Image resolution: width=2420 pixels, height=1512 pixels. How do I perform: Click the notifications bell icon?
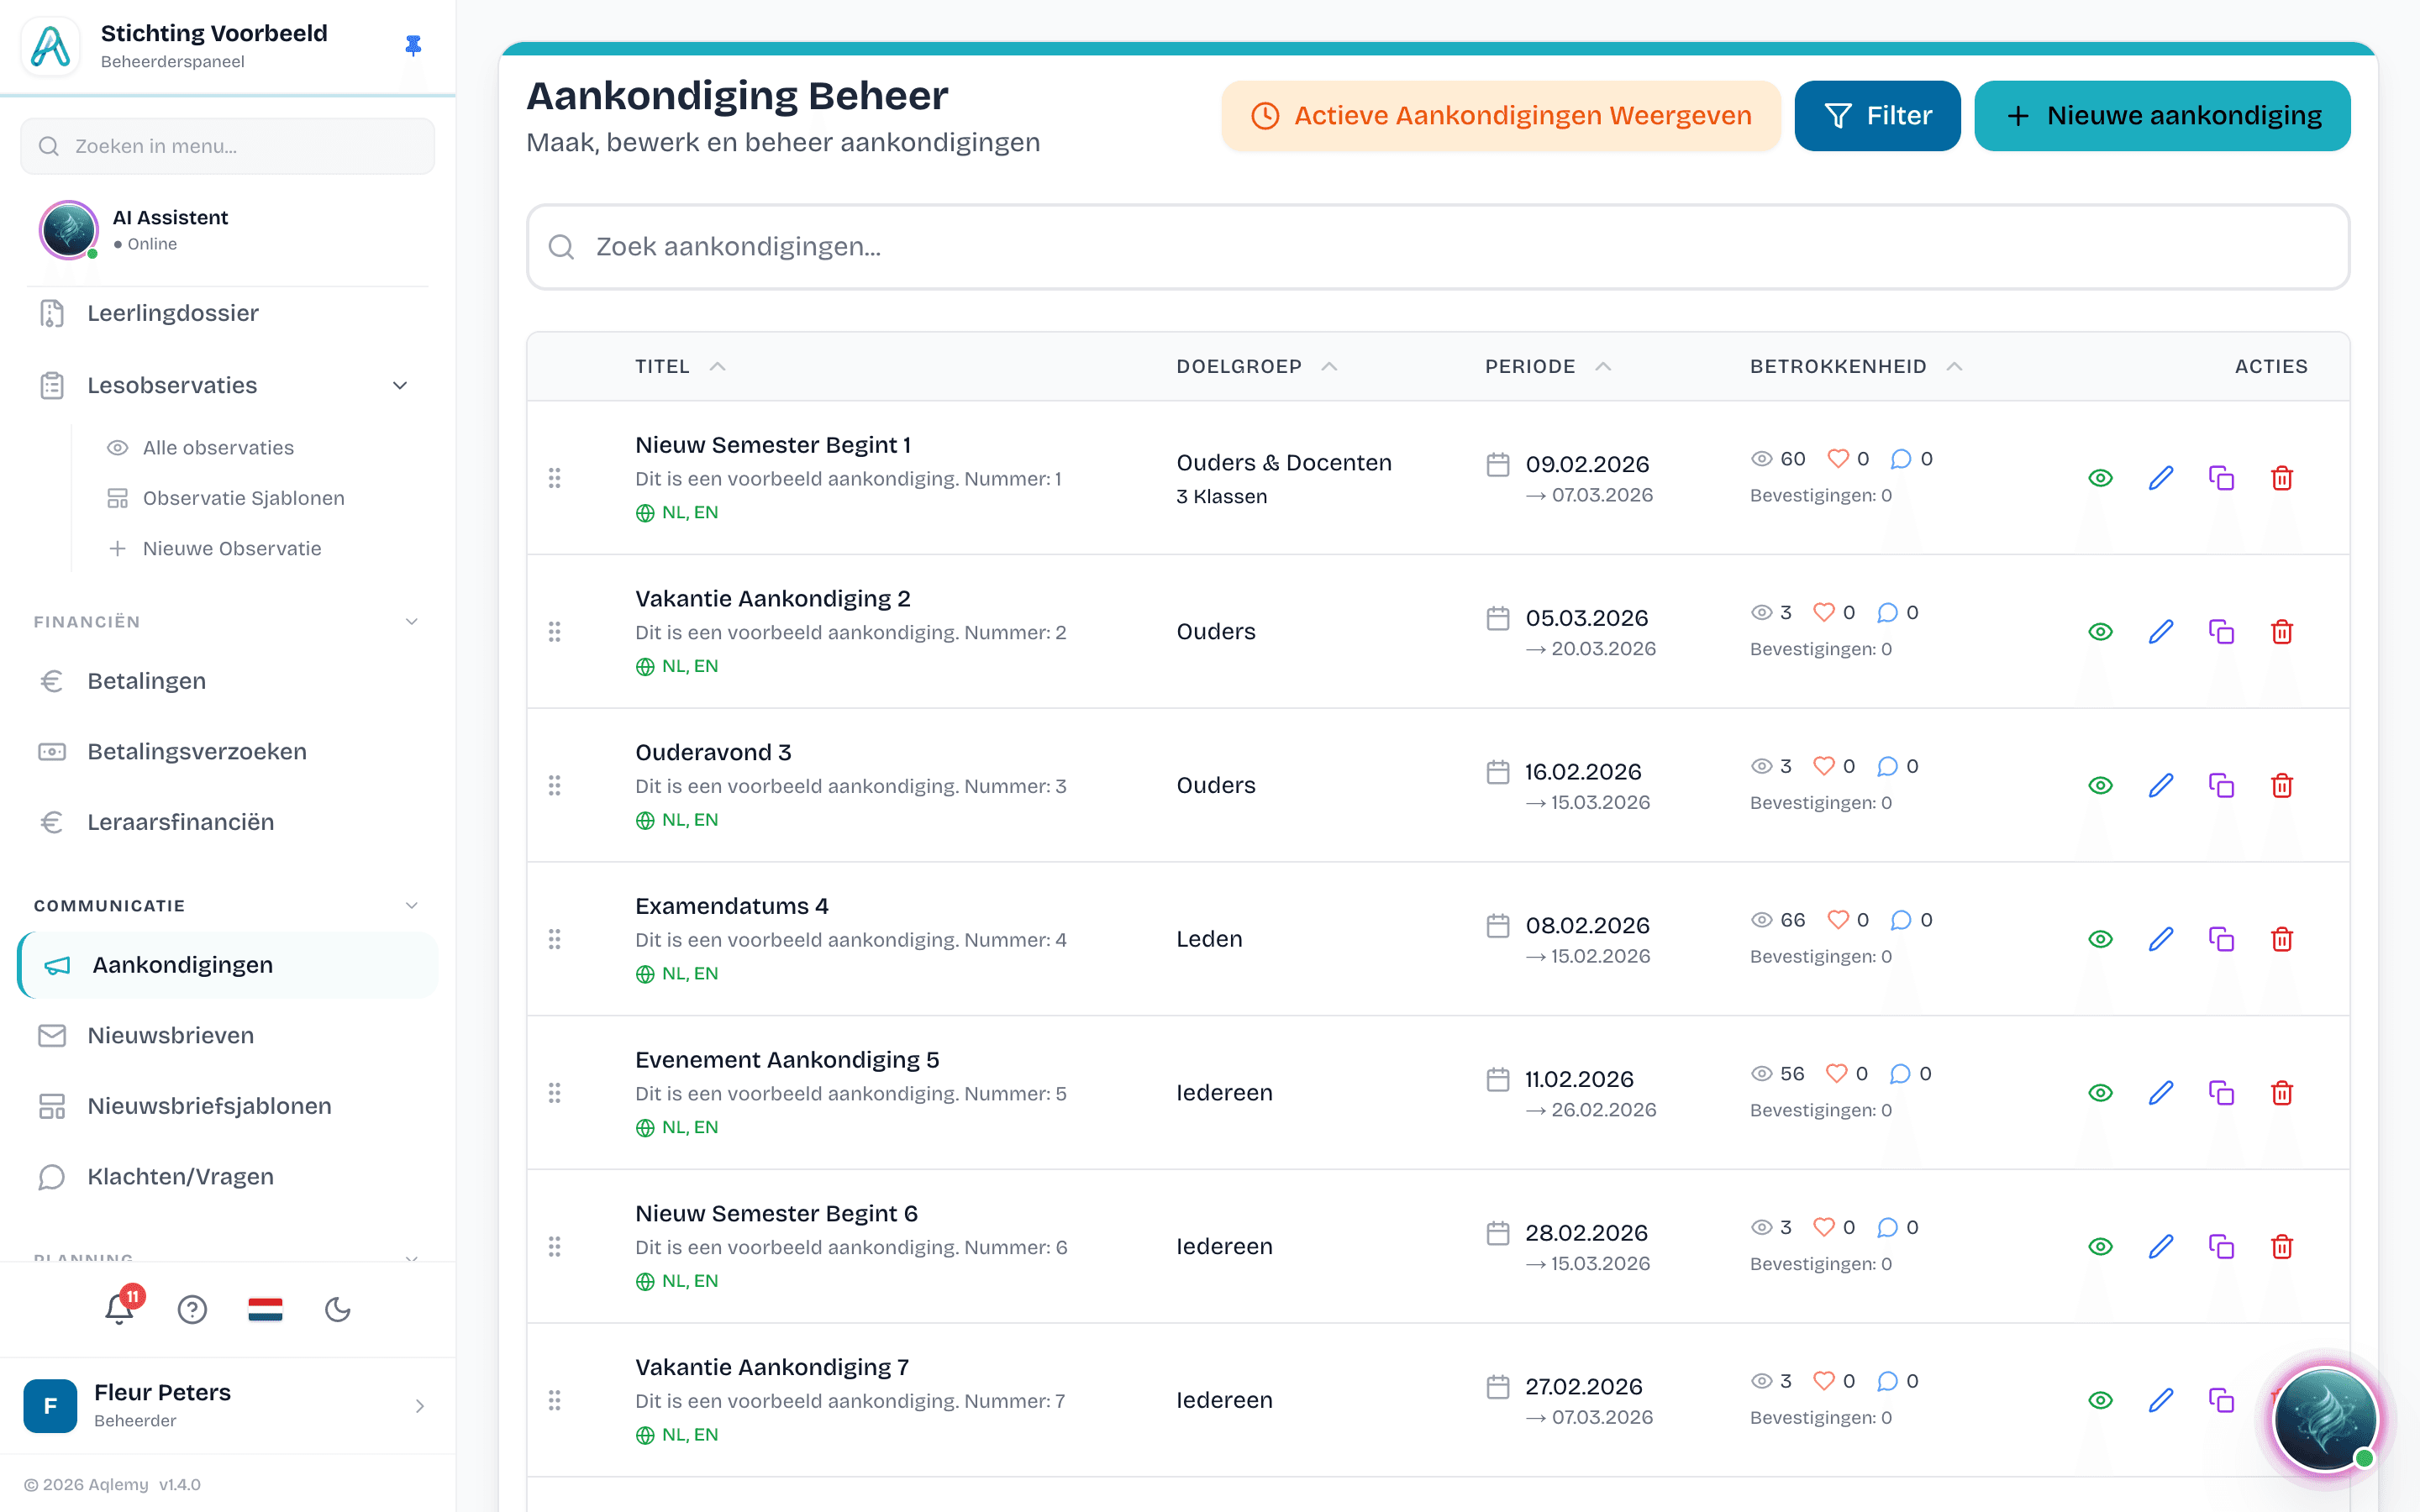[119, 1309]
